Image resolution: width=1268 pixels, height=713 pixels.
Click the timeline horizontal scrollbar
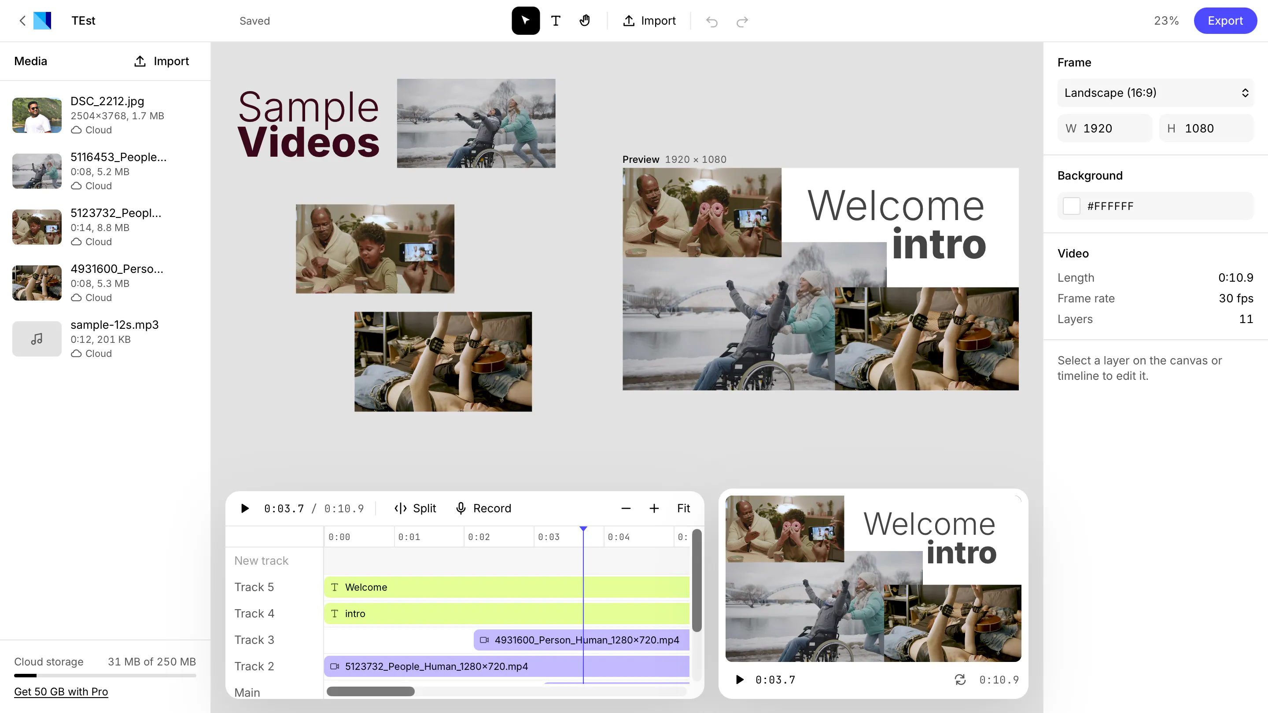pyautogui.click(x=371, y=691)
